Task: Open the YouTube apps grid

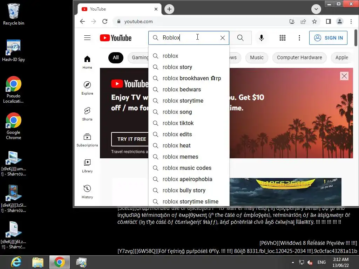Action: 283,38
